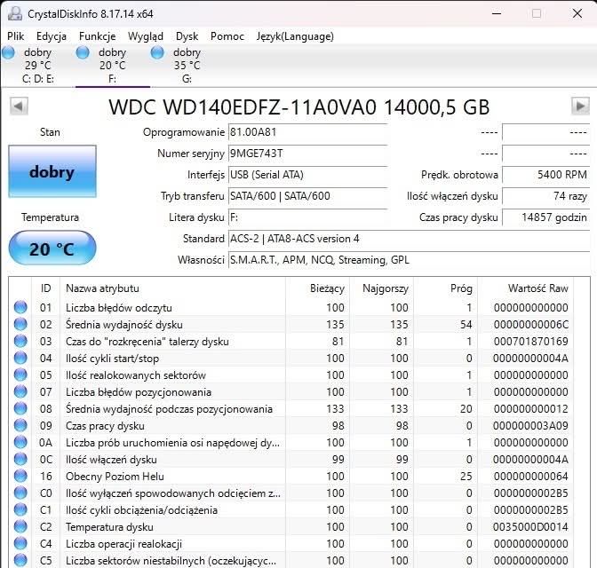
Task: Click the CrystalDiskInfo title bar app icon
Action: tap(15, 13)
